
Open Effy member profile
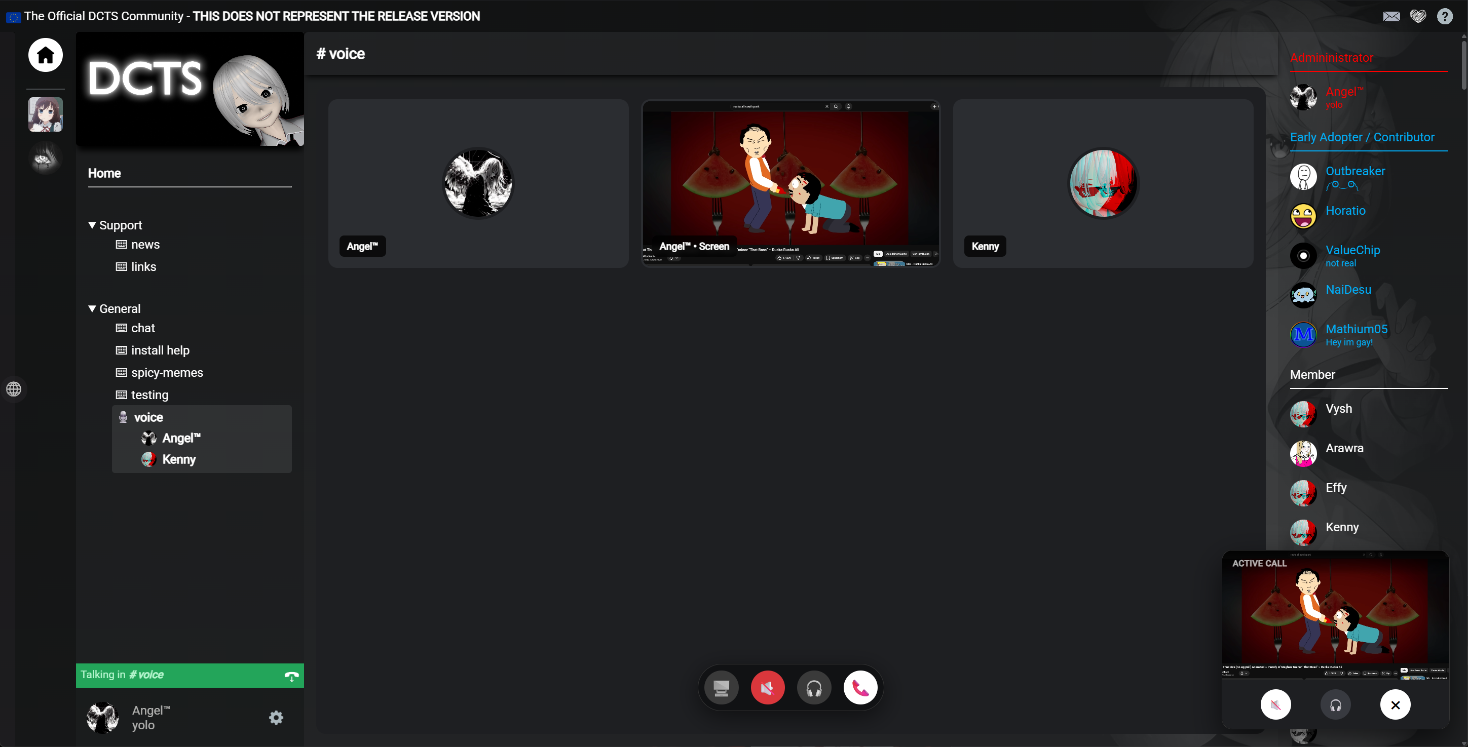point(1368,493)
